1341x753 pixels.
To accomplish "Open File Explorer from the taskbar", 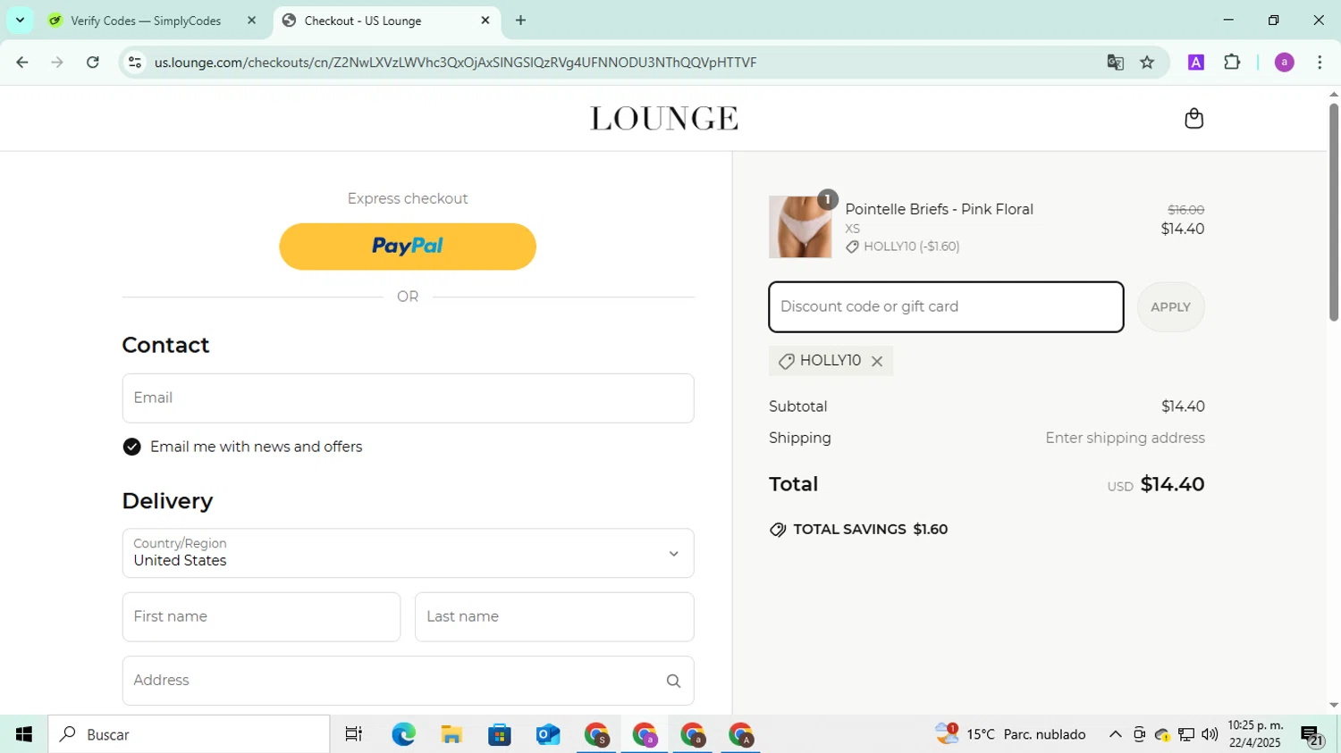I will 451,734.
